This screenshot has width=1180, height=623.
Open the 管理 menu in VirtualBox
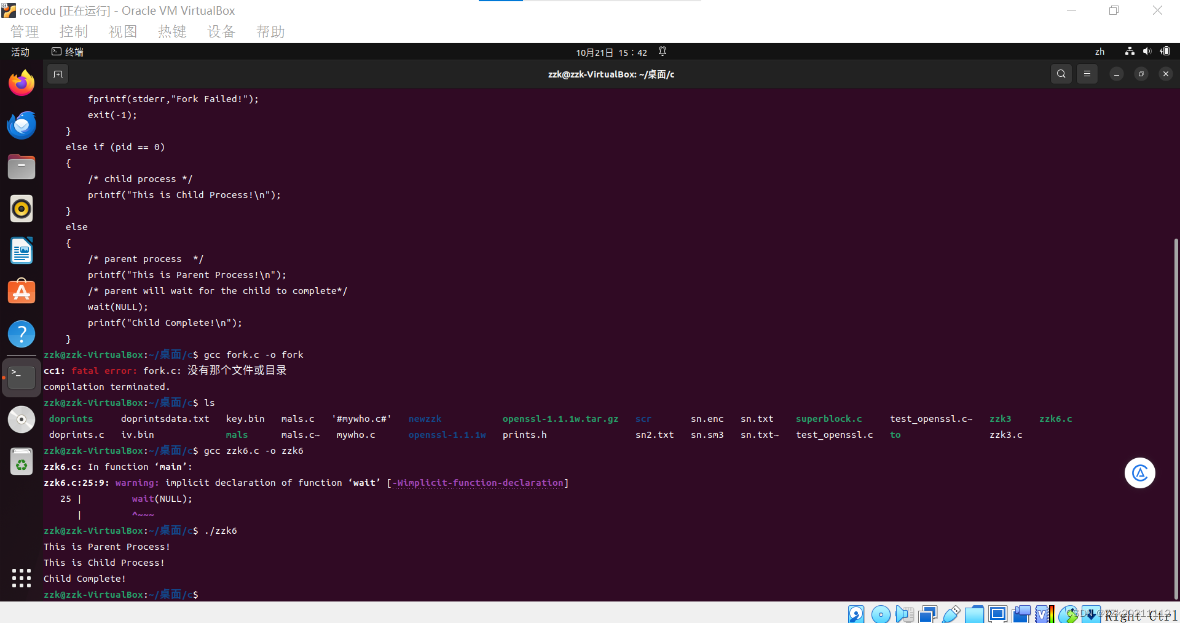coord(25,31)
